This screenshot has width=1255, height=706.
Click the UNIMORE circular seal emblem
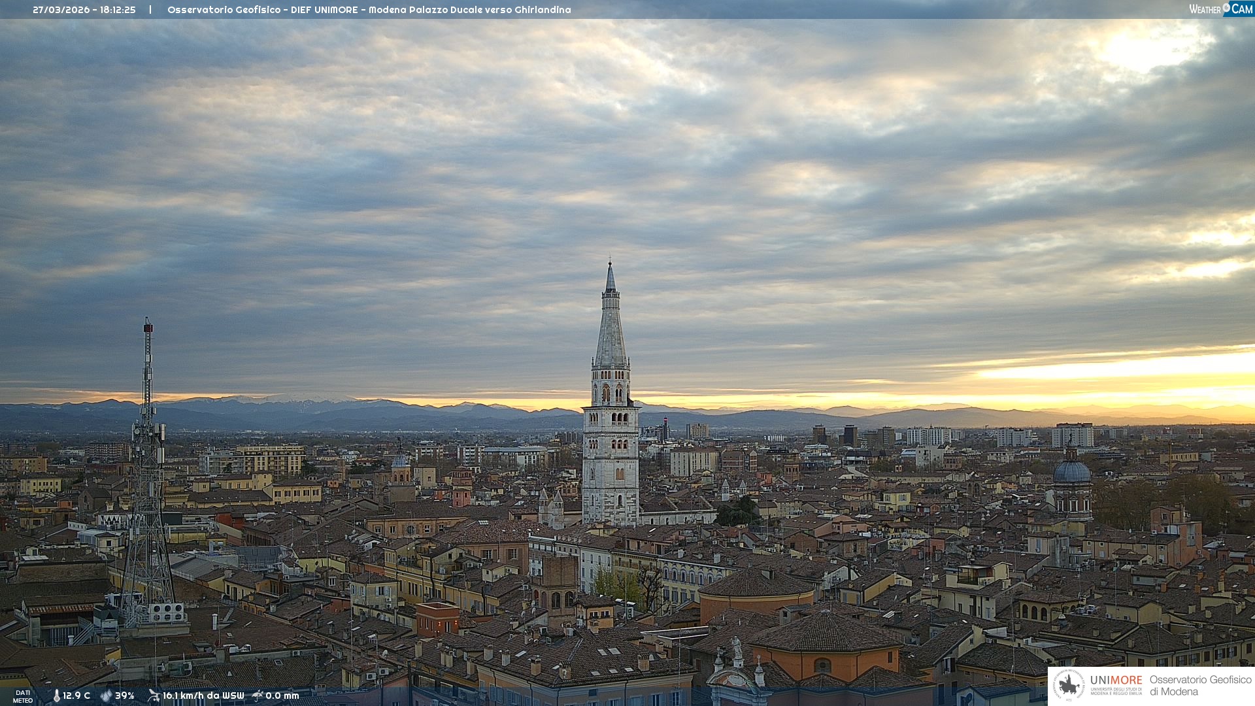[x=1068, y=686]
